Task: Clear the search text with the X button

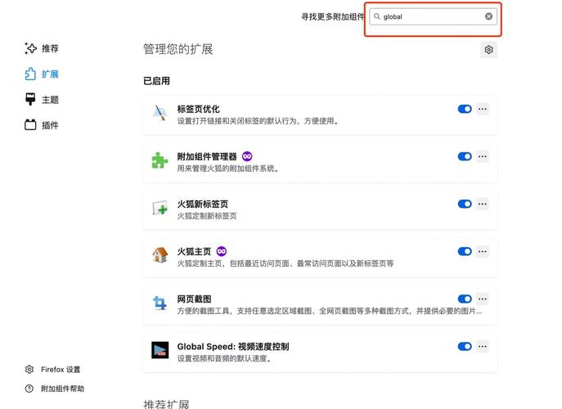Action: [489, 16]
